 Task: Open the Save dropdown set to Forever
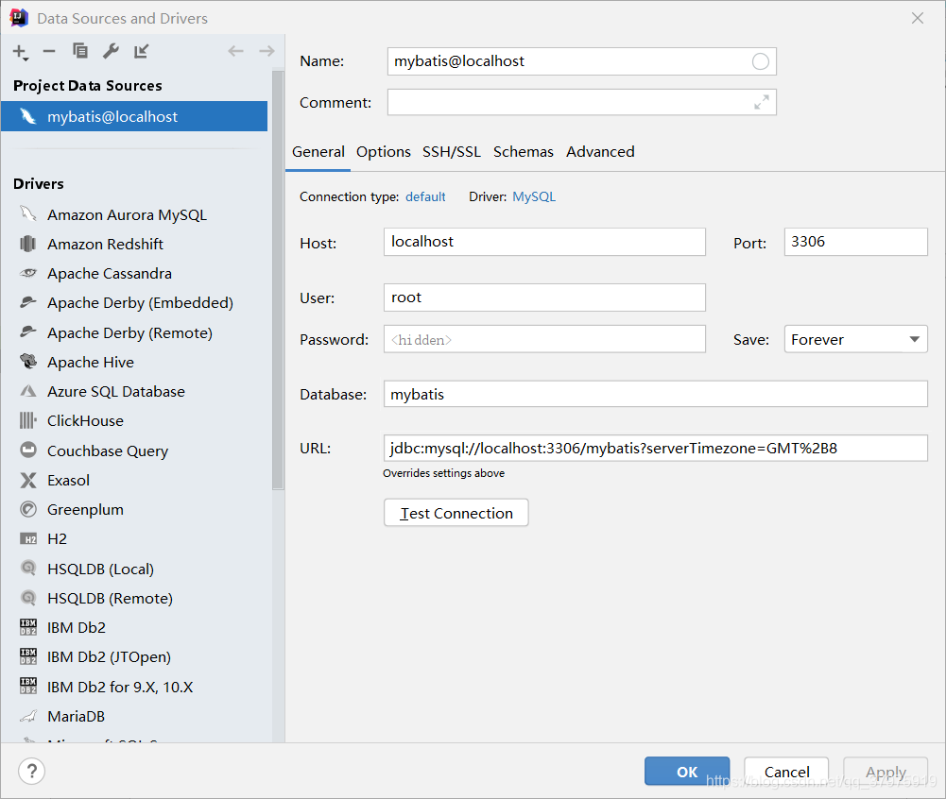(x=855, y=339)
